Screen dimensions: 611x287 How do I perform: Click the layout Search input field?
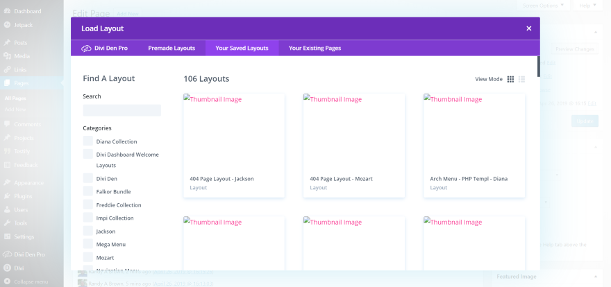pos(122,110)
